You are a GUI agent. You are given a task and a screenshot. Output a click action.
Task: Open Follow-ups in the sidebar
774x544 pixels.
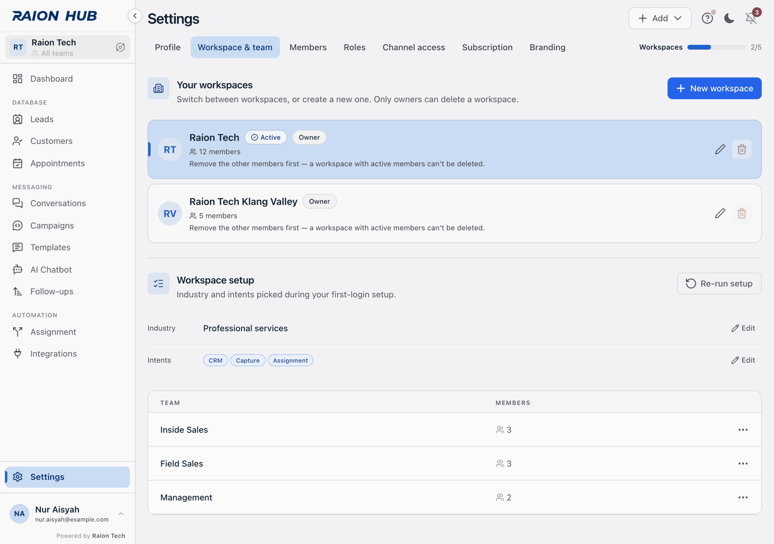(67, 292)
